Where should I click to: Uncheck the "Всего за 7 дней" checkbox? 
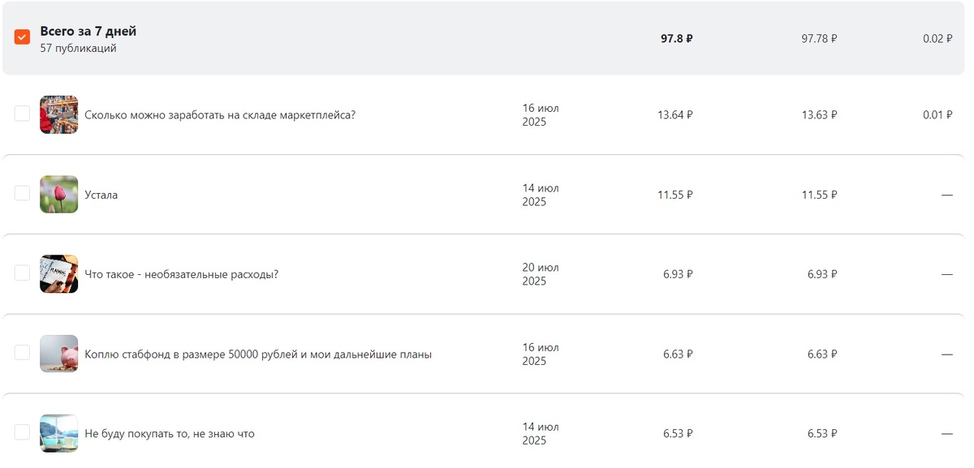(x=22, y=37)
